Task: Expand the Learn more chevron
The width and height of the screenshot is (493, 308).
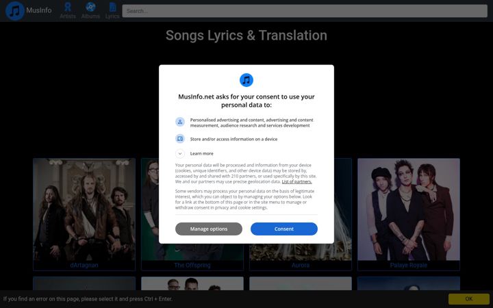Action: [x=180, y=153]
